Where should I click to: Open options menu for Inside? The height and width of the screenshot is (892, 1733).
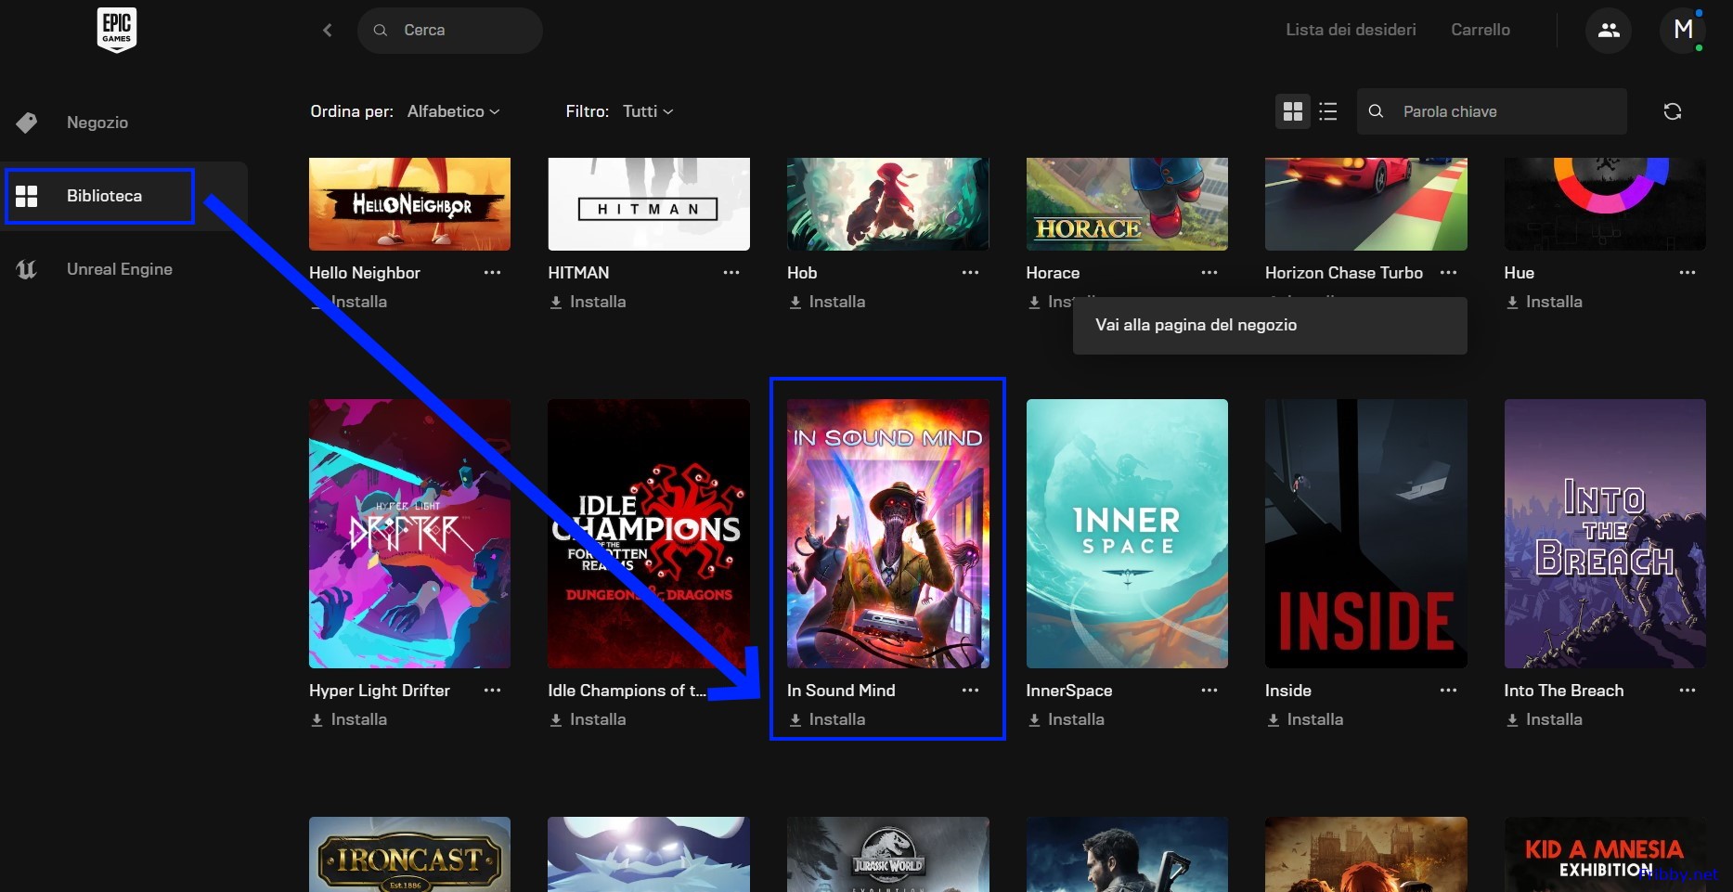1448,691
